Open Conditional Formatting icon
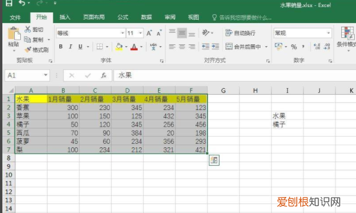 (x=347, y=33)
